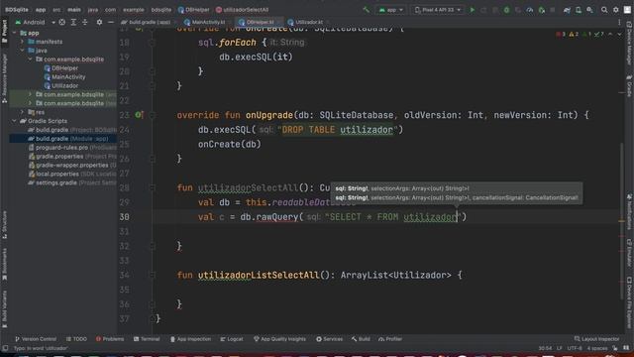The height and width of the screenshot is (357, 634).
Task: Expand the res folder
Action: 22,112
